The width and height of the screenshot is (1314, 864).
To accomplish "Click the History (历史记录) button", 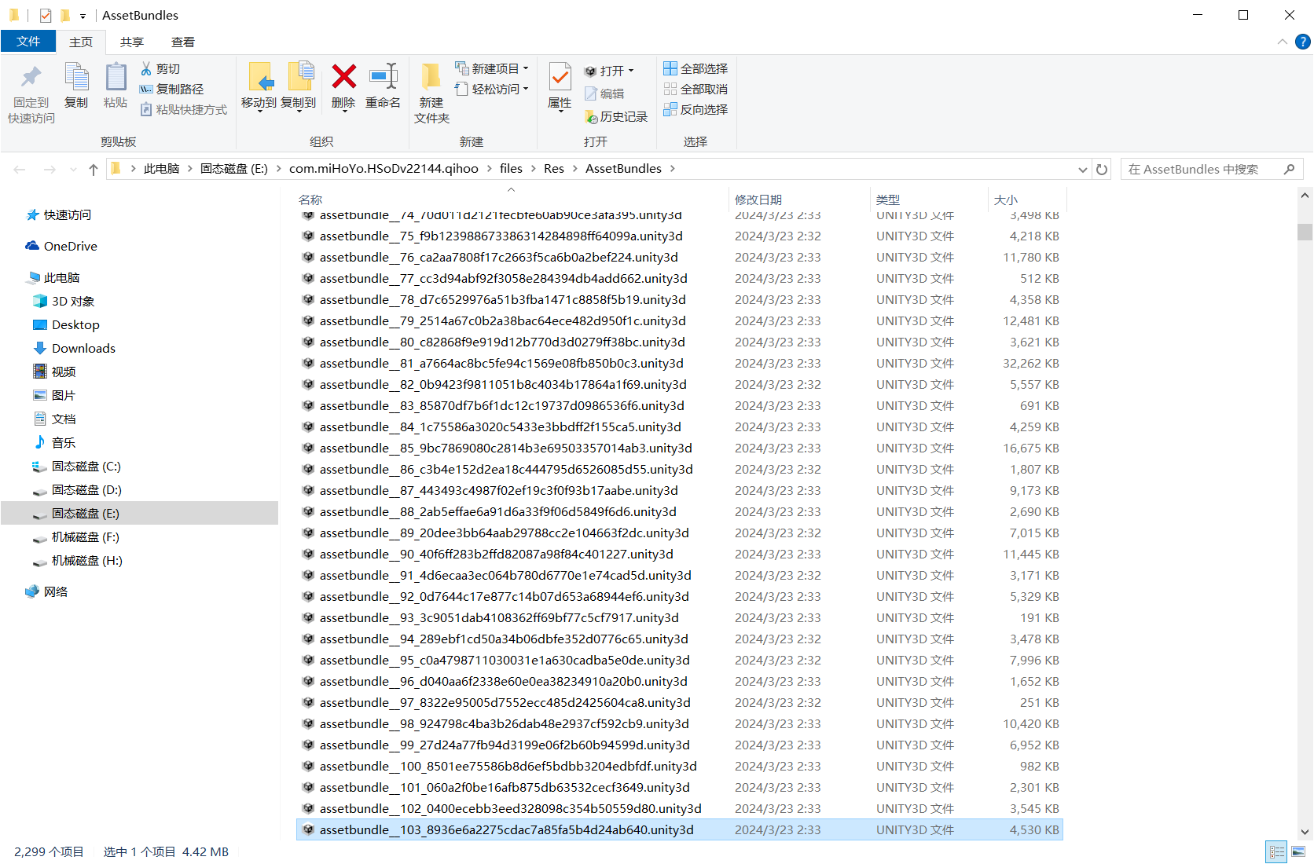I will (x=616, y=117).
